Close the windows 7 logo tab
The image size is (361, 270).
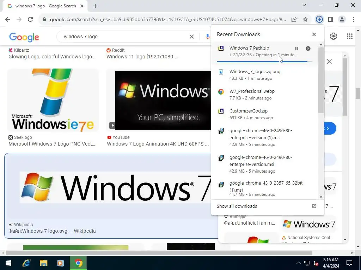coord(82,6)
